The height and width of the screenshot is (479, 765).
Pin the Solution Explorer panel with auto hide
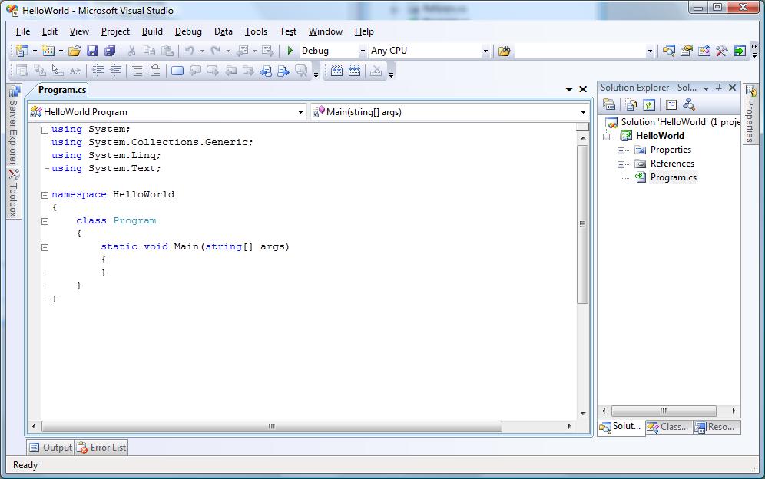719,88
